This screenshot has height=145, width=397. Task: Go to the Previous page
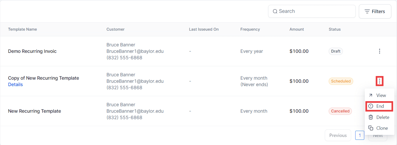coord(338,135)
